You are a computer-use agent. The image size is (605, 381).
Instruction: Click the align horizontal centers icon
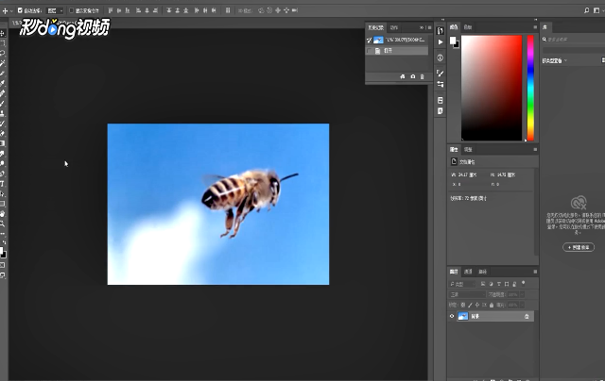point(147,10)
